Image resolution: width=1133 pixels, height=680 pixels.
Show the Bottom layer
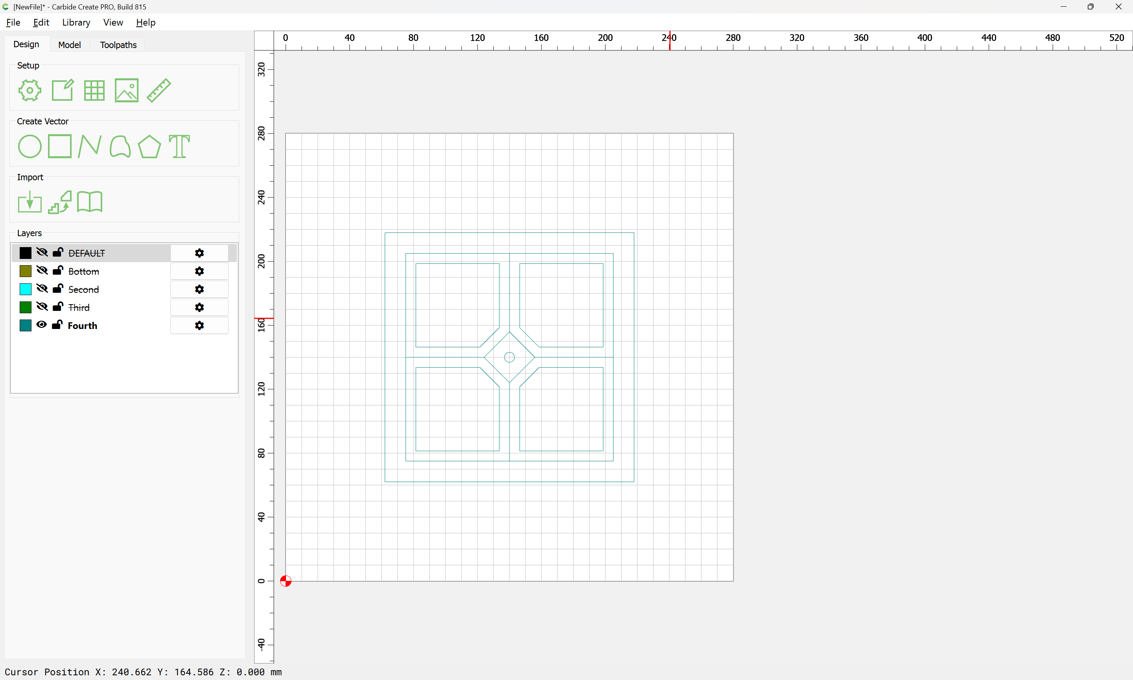[x=42, y=270]
